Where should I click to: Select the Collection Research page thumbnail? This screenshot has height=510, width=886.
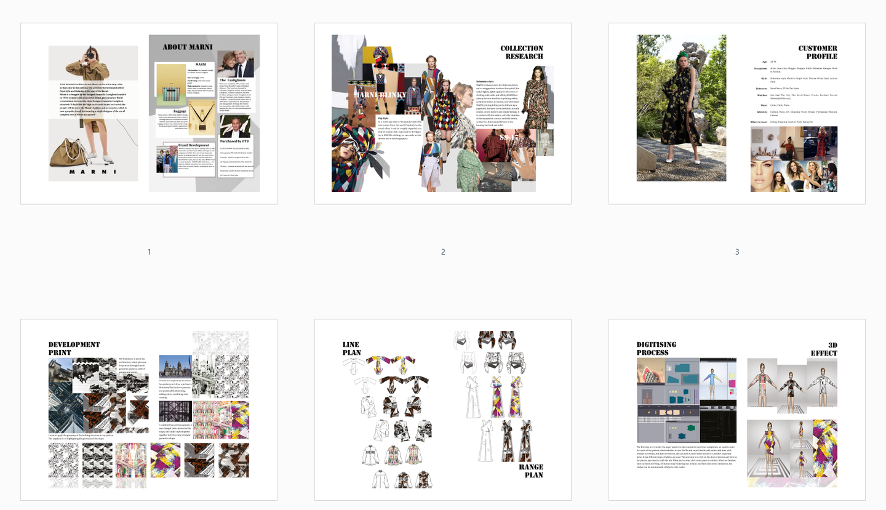[443, 114]
